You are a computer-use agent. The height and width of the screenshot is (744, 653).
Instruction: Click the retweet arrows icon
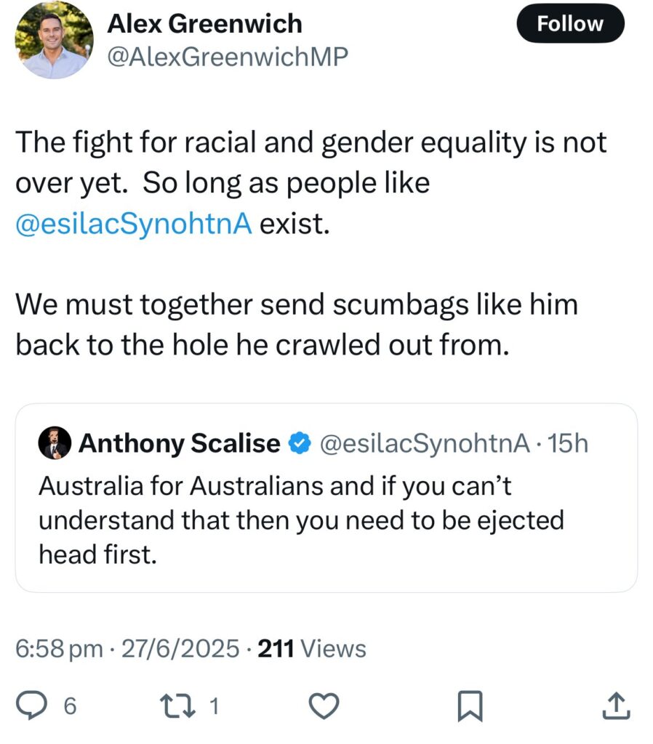point(177,705)
